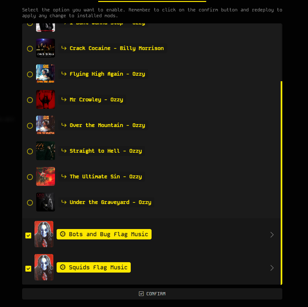Expand Bots and Bug Flag Music with chevron
Viewport: 308px width, 307px height.
pos(272,235)
